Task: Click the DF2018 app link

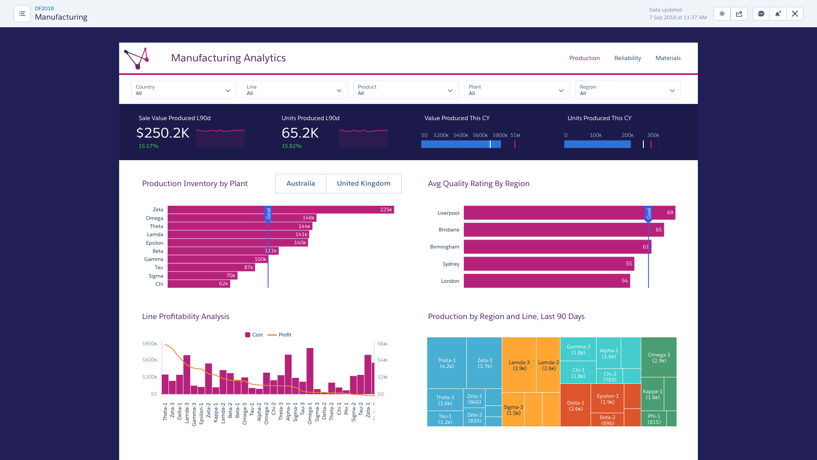Action: pos(44,9)
